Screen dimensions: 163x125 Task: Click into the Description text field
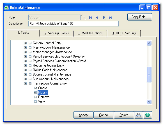(74, 24)
